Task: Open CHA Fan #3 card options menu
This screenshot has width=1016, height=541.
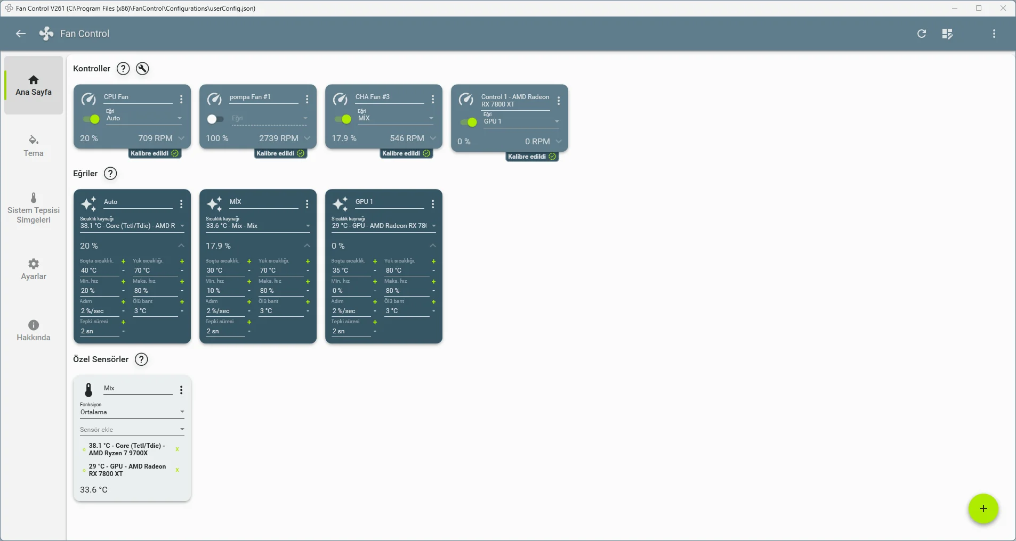Action: pos(433,99)
